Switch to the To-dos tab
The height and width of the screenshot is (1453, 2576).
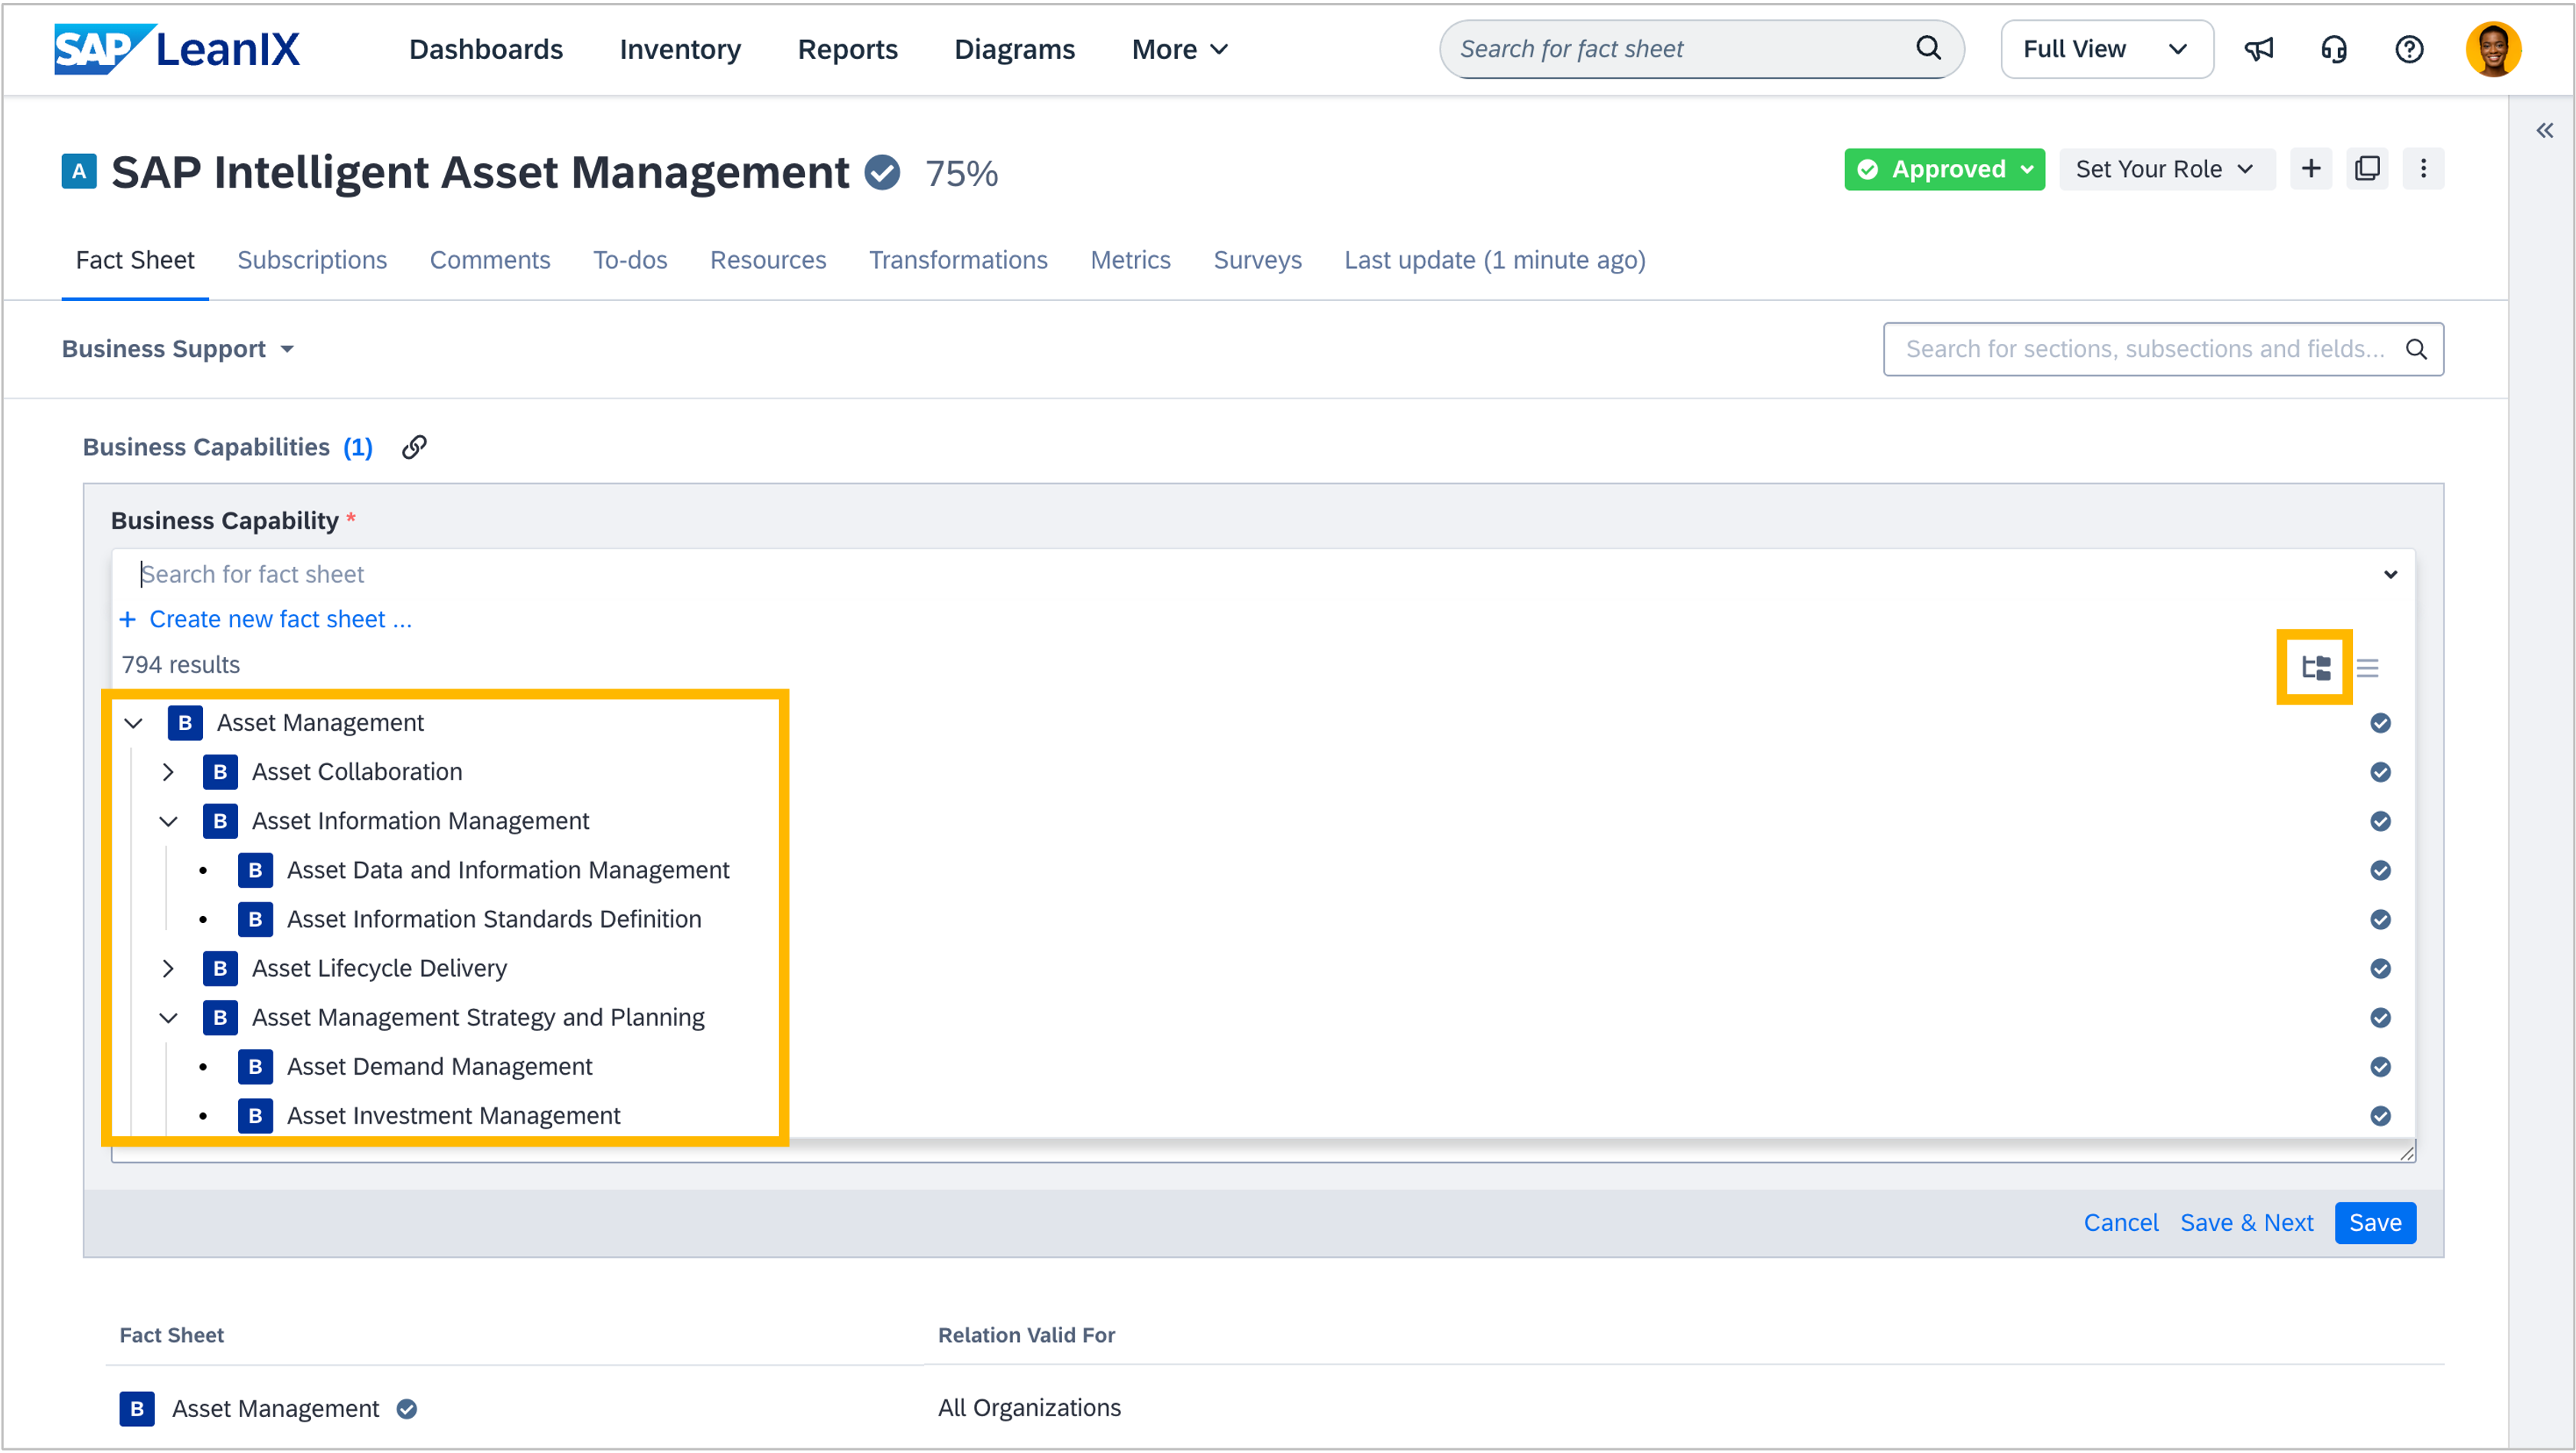coord(630,260)
